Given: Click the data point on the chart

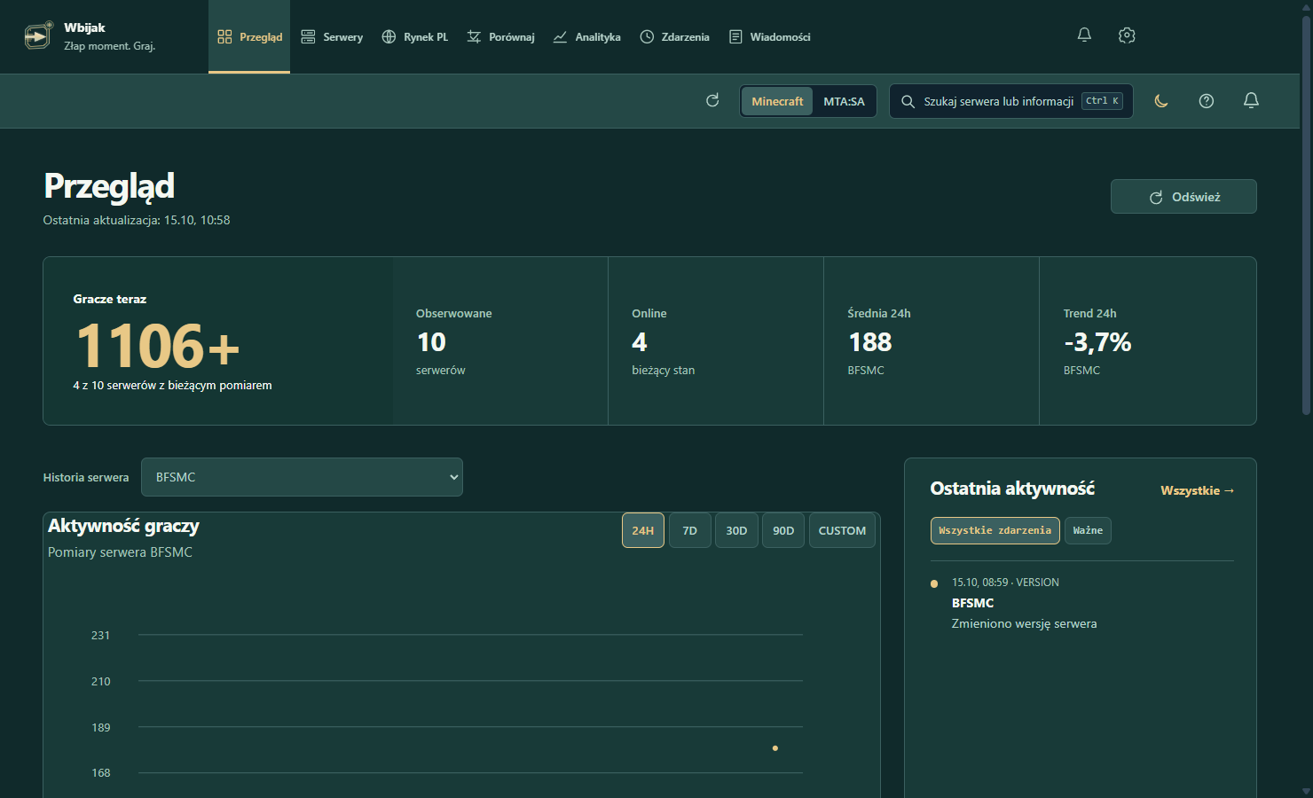Looking at the screenshot, I should tap(775, 748).
